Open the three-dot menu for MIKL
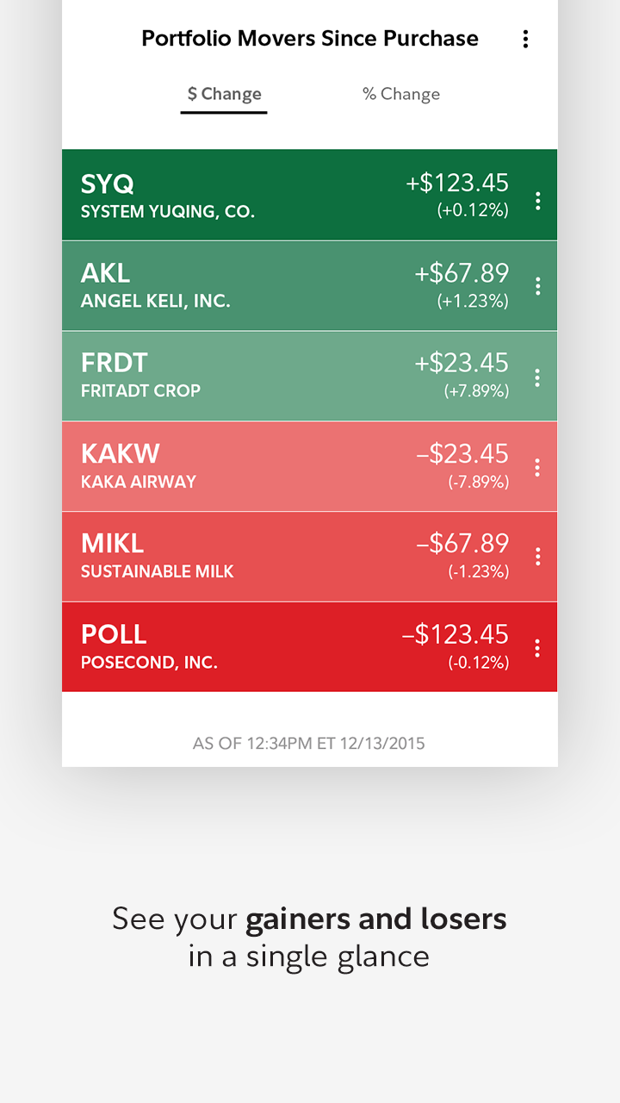Screen dimensions: 620x1103 tap(537, 557)
